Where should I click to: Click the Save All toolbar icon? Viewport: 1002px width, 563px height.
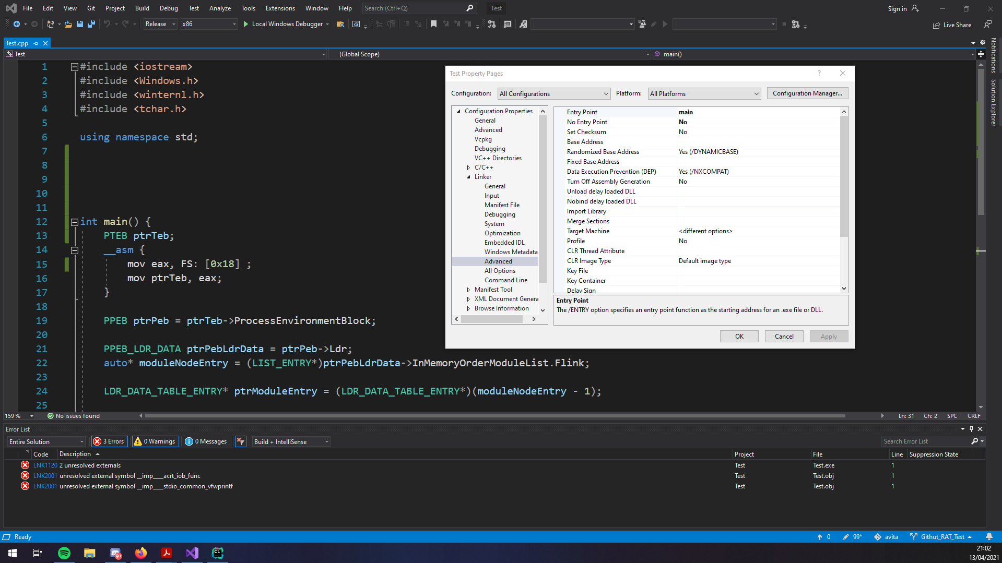(91, 24)
